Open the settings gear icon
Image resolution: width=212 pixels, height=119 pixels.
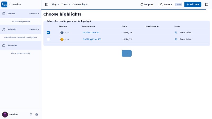(37, 115)
